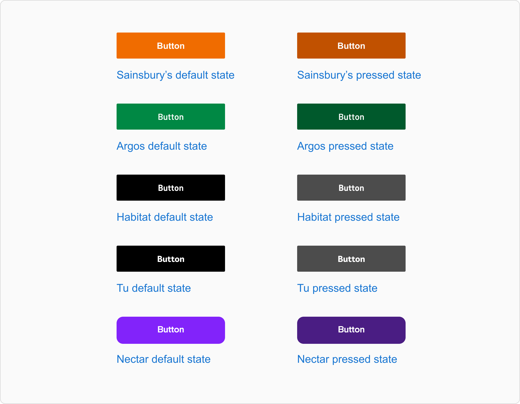This screenshot has height=404, width=520.
Task: Click the Nectar default state button
Action: (171, 330)
